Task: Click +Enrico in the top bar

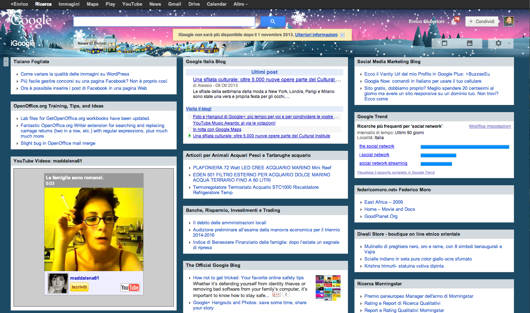Action: coord(19,4)
